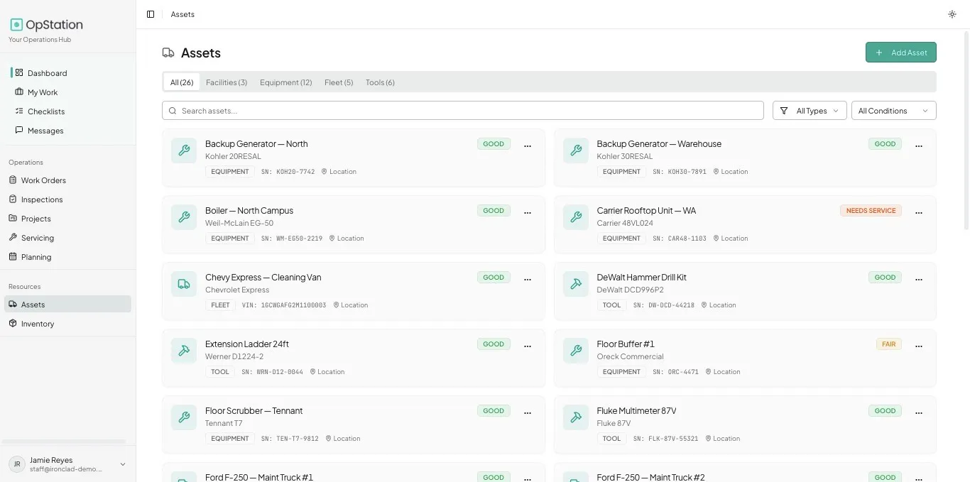Open more options for Boiler — North Campus
The height and width of the screenshot is (482, 970).
(528, 212)
